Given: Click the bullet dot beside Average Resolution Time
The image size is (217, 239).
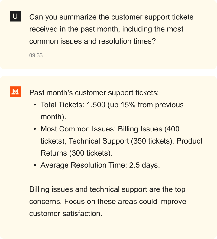Looking at the screenshot, I should click(x=35, y=165).
